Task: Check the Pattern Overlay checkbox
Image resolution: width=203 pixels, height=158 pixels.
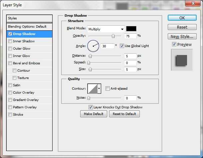Action: coord(10,107)
